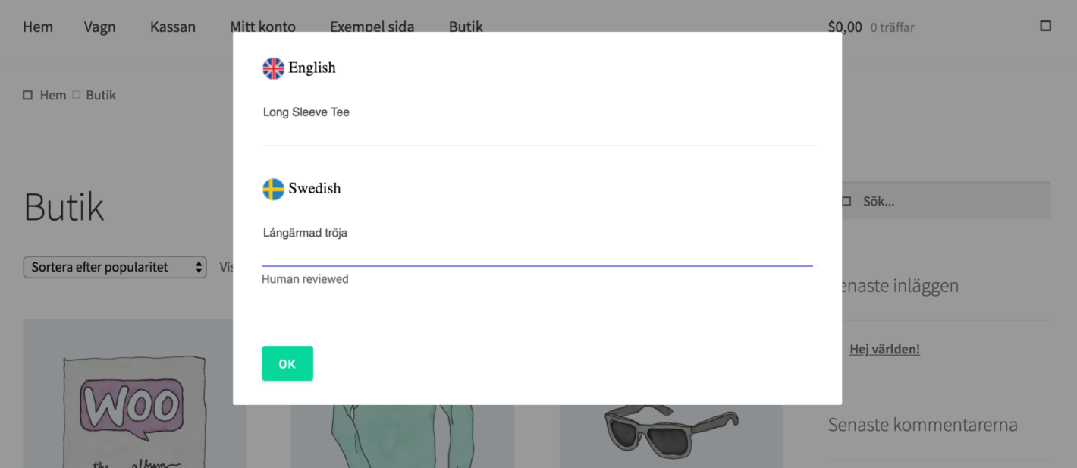The width and height of the screenshot is (1077, 468).
Task: Open the Kassan menu item
Action: pos(173,27)
